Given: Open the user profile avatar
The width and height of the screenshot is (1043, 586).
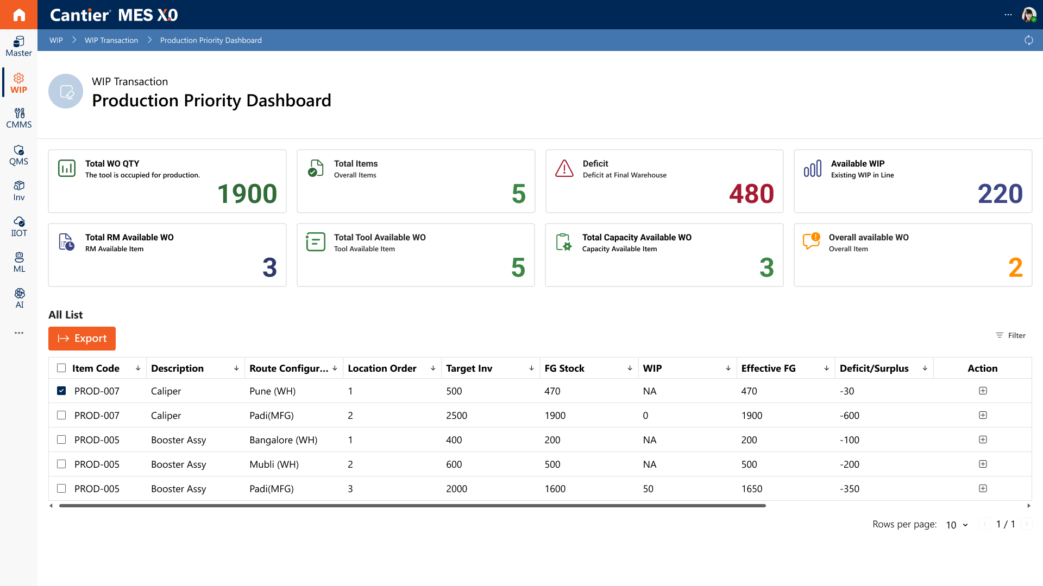Looking at the screenshot, I should (x=1028, y=15).
